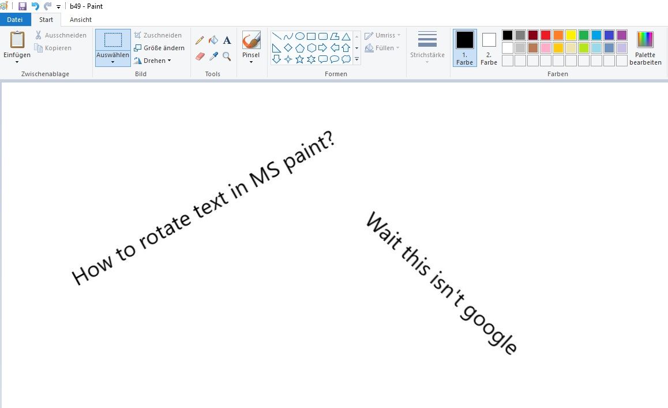Image resolution: width=668 pixels, height=408 pixels.
Task: Choose the Right arrow shape
Action: point(322,48)
